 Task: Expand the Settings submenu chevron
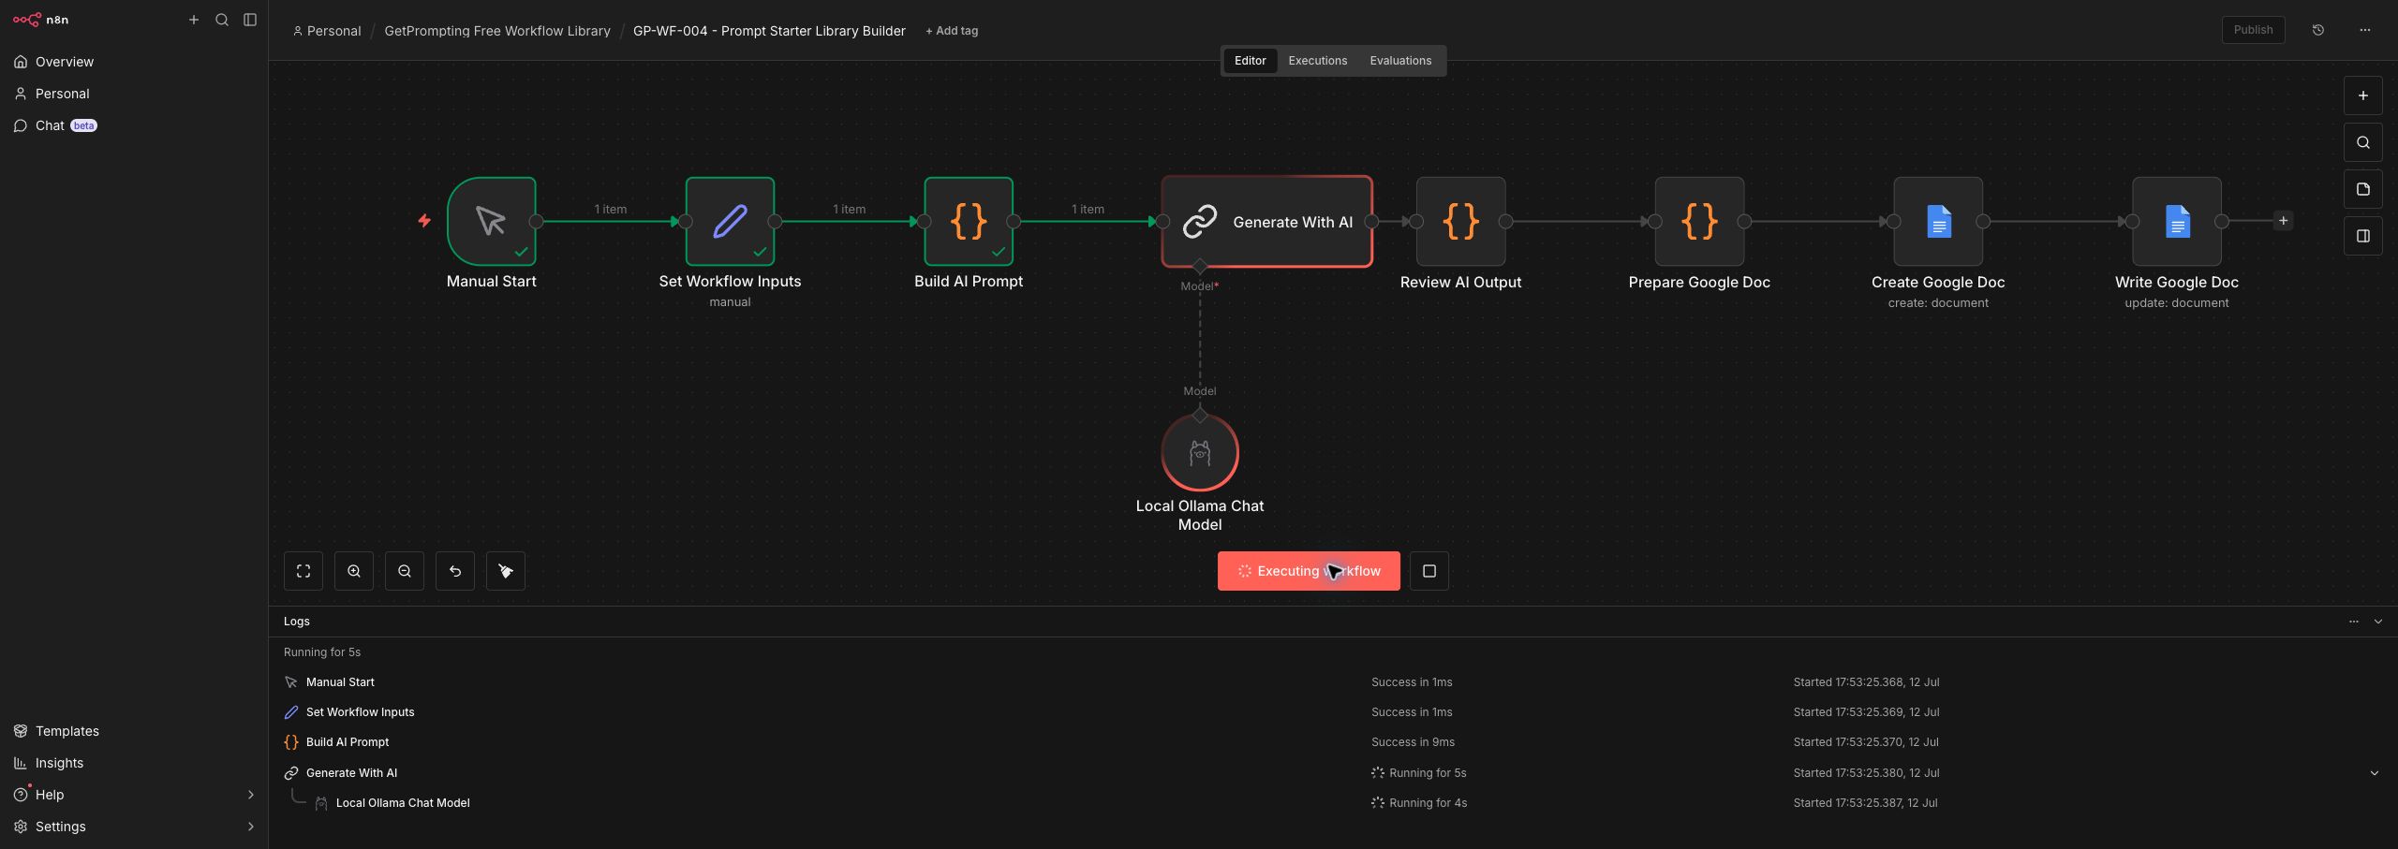pyautogui.click(x=250, y=827)
